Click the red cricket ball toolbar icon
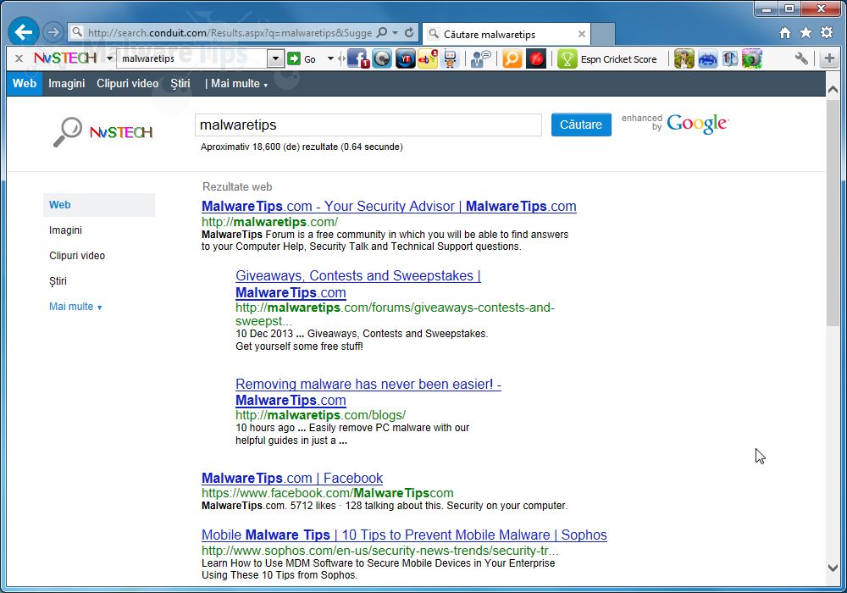The height and width of the screenshot is (593, 847). pyautogui.click(x=536, y=58)
